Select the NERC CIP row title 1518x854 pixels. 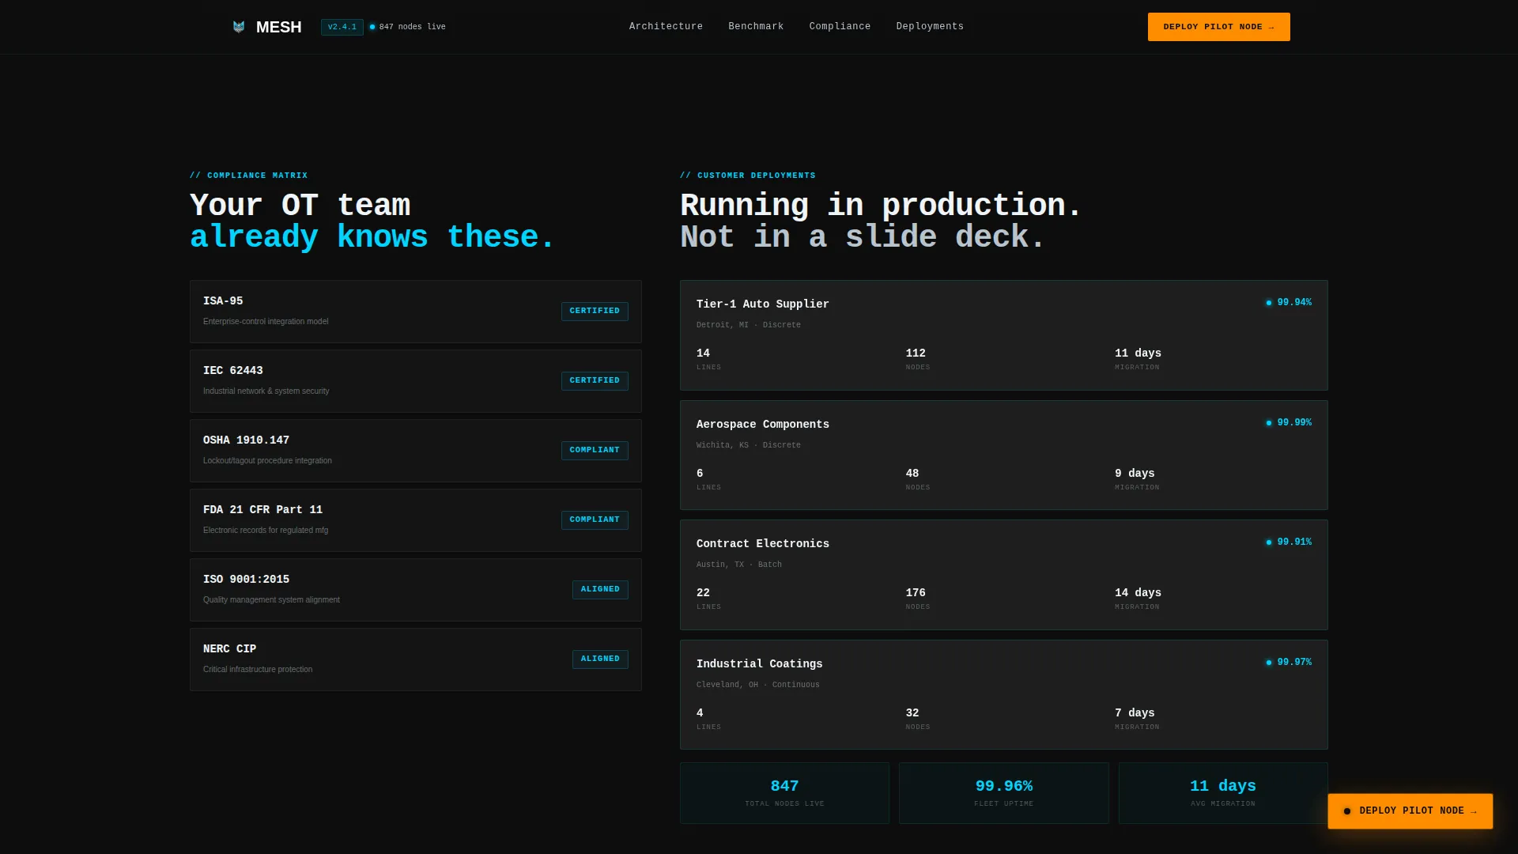click(229, 649)
